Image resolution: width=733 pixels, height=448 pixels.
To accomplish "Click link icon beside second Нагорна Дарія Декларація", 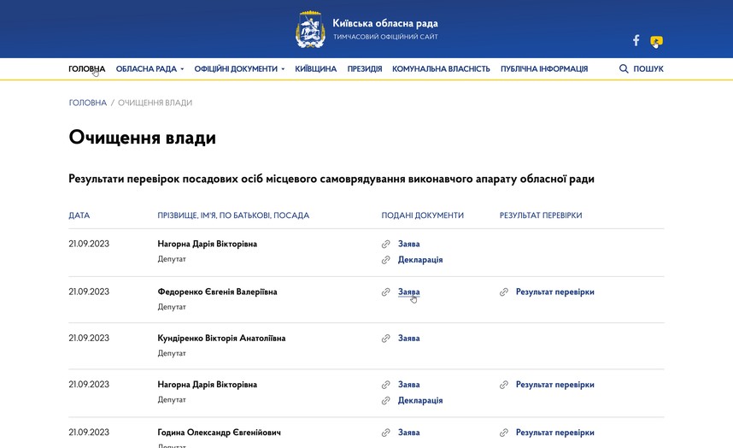I will point(385,401).
